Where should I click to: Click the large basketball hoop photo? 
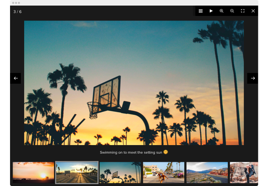(134, 83)
